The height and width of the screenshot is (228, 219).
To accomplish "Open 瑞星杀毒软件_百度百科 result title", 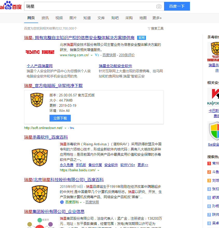I will tap(46, 137).
